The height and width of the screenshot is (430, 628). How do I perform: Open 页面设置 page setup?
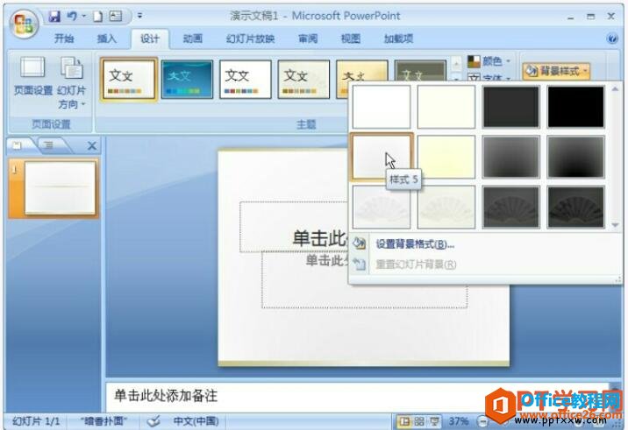(x=33, y=76)
